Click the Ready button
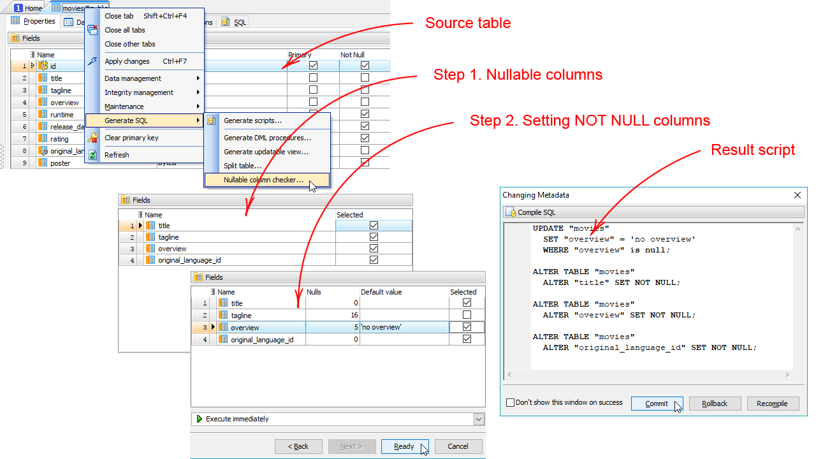The image size is (816, 459). coord(404,446)
